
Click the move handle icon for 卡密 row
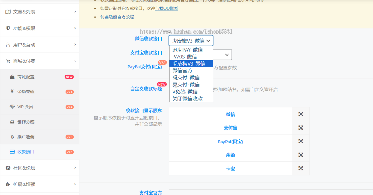point(301,168)
